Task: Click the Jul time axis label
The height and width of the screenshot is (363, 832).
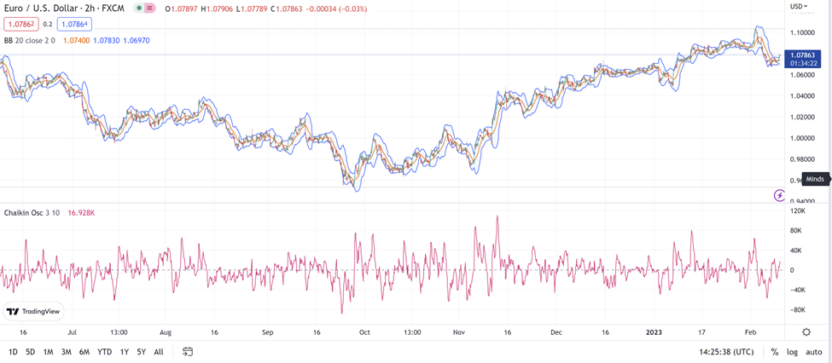Action: pos(73,333)
